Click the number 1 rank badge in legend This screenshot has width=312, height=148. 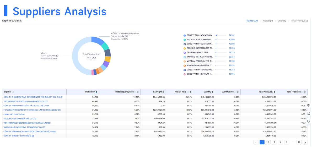[185, 35]
